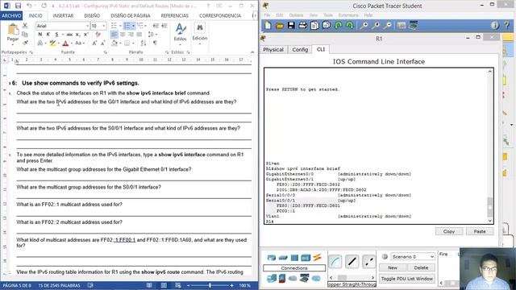The height and width of the screenshot is (290, 516).
Task: Toggle underline S formatting button
Action: click(56, 34)
